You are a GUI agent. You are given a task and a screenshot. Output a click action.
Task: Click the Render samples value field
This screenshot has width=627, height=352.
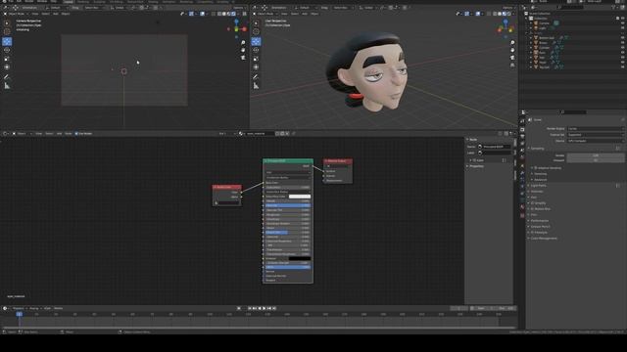click(596, 155)
